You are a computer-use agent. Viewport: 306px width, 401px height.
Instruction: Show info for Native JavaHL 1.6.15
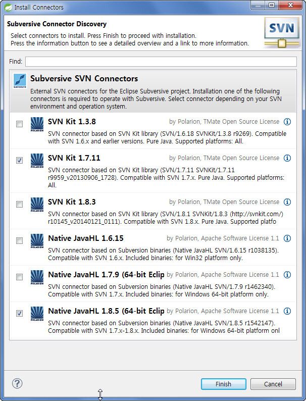pos(287,238)
